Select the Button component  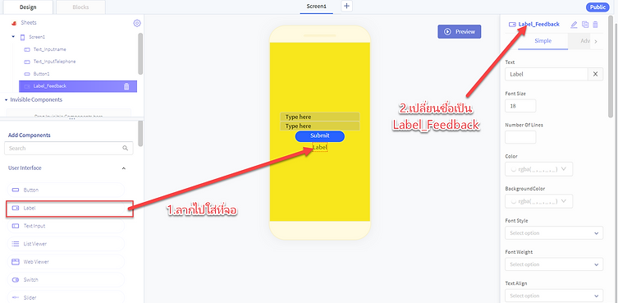click(x=66, y=190)
